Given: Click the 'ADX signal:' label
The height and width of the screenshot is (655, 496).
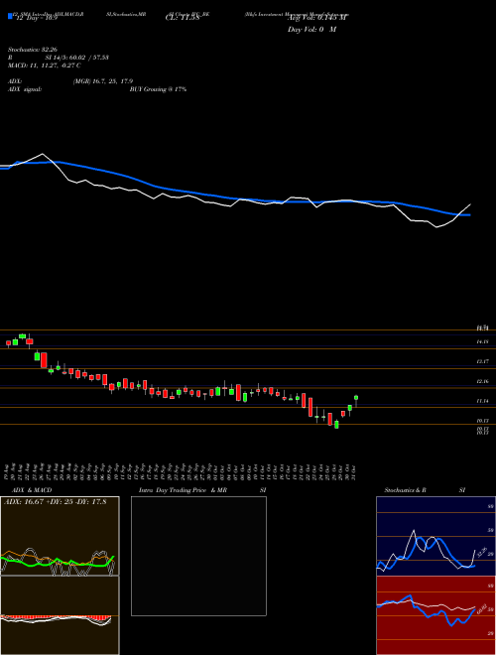Looking at the screenshot, I should [25, 89].
